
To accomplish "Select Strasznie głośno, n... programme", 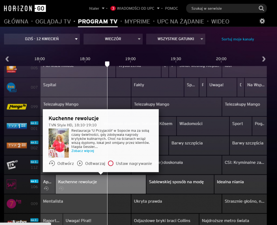I will (244, 204).
